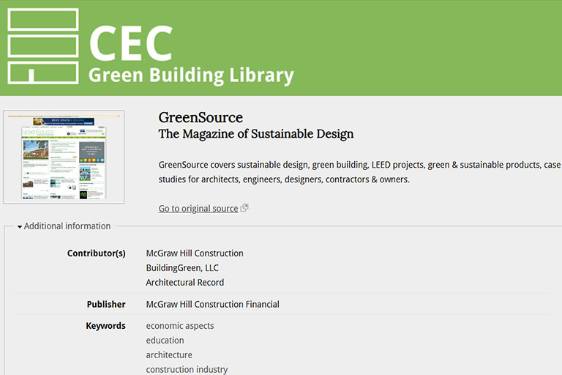
Task: Select contributor Architectural Record
Action: [x=185, y=283]
